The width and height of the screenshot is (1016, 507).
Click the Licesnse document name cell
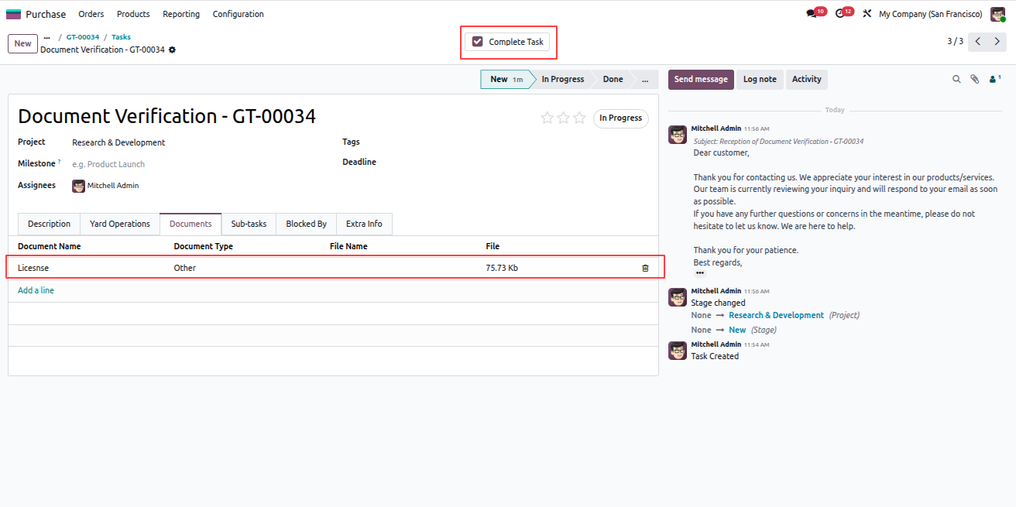91,268
